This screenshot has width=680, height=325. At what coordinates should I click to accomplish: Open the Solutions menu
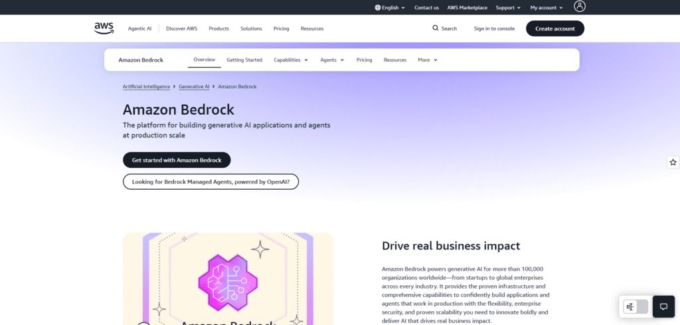point(251,29)
